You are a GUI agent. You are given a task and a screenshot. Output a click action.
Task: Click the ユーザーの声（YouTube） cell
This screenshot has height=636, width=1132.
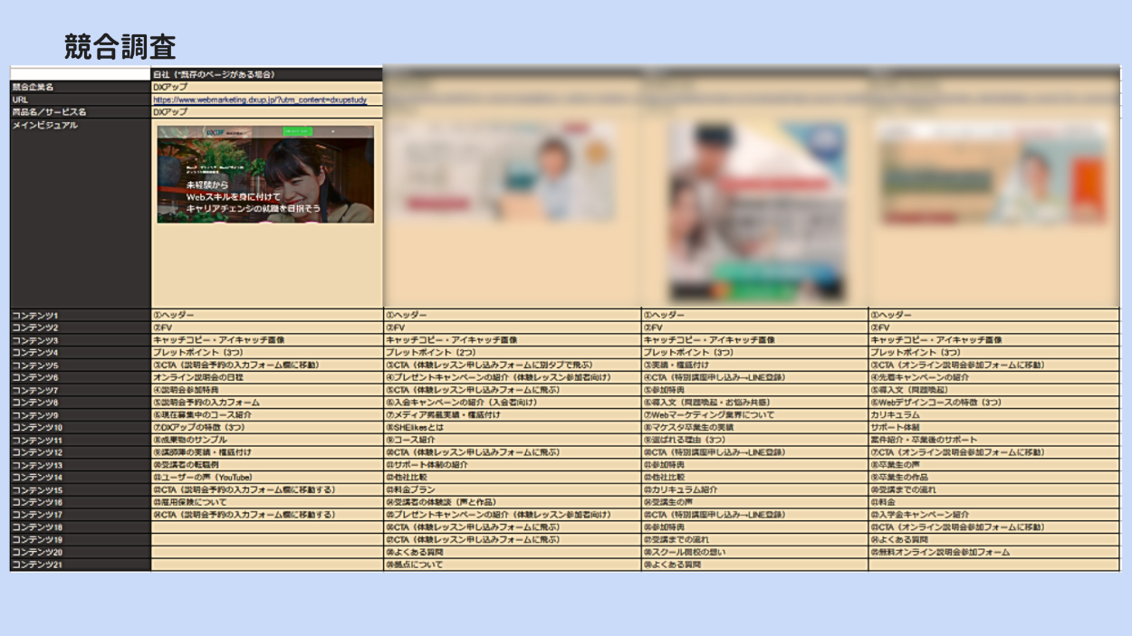tap(203, 477)
